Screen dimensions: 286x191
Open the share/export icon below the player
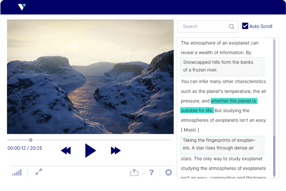(x=134, y=173)
